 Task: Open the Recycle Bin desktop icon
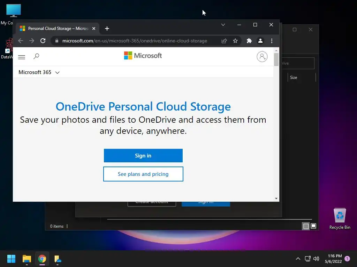[340, 218]
